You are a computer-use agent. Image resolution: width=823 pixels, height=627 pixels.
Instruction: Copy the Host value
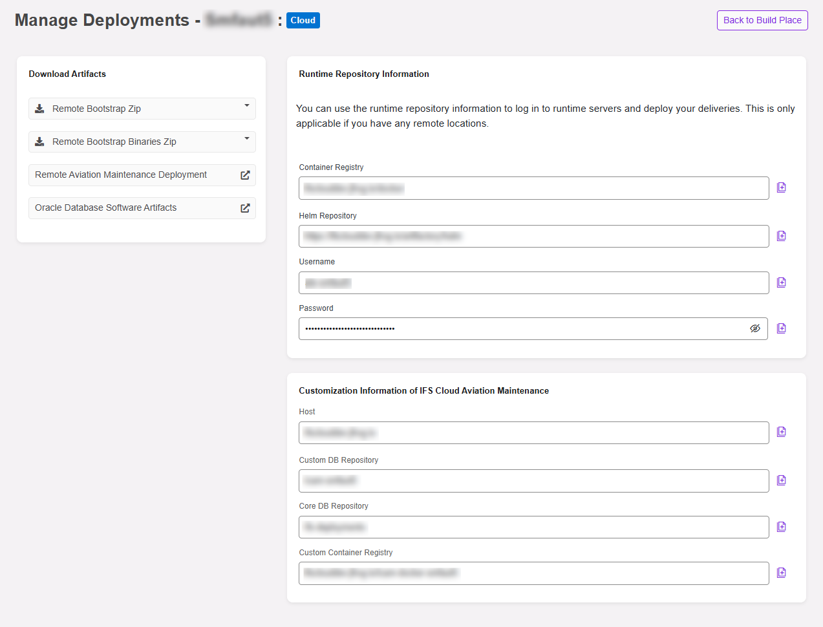point(781,432)
